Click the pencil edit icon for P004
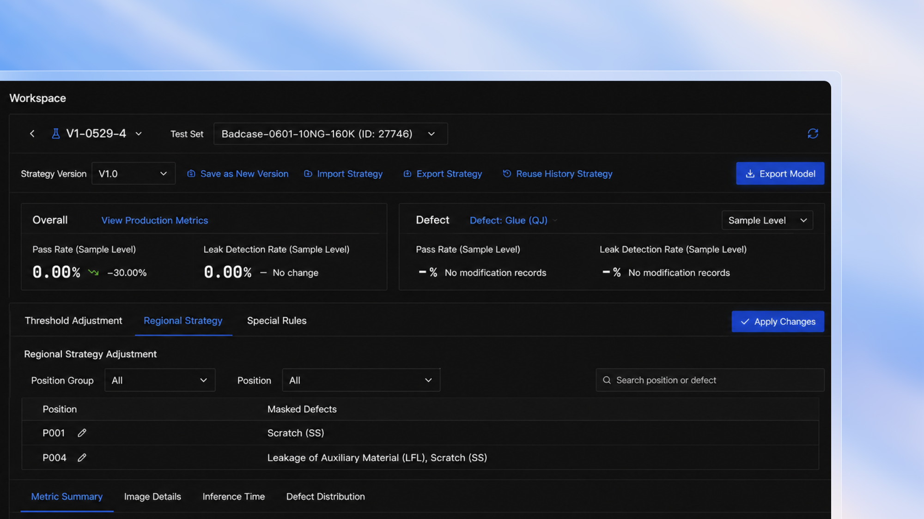This screenshot has height=519, width=924. pos(82,458)
